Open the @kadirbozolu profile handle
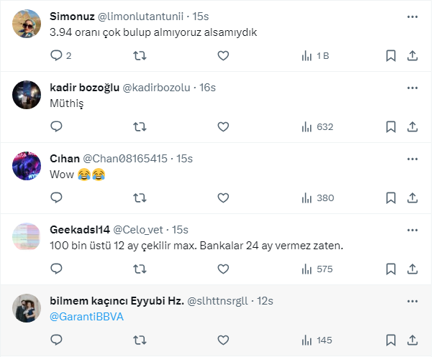436x357 pixels. [153, 88]
